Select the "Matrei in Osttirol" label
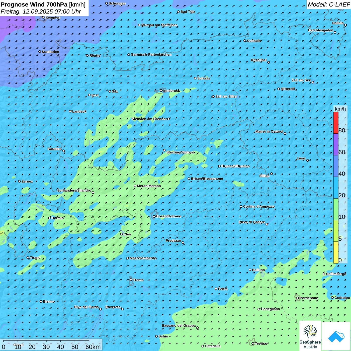The image size is (351, 351). click(269, 131)
